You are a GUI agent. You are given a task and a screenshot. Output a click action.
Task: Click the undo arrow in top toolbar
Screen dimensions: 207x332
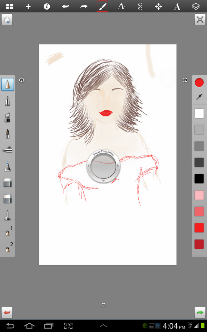tap(65, 7)
